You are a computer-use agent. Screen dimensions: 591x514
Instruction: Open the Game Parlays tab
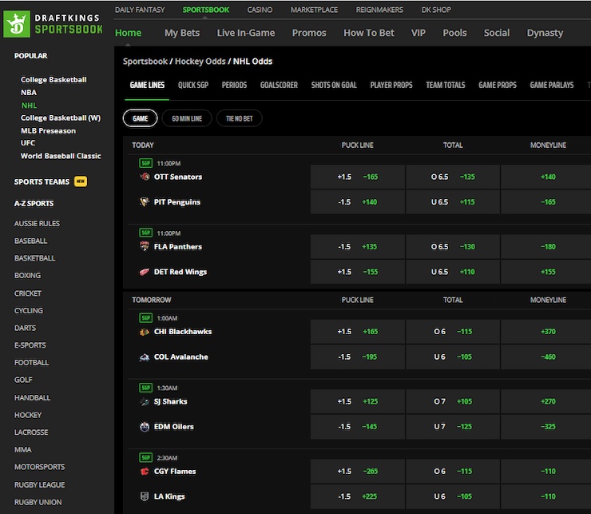pos(552,86)
